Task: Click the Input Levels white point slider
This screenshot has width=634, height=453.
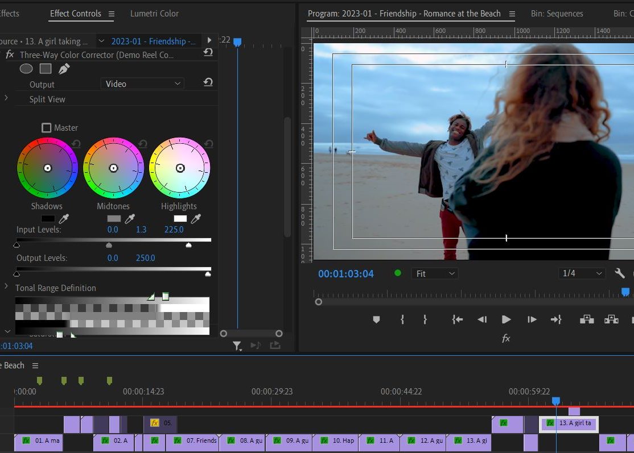Action: 188,244
